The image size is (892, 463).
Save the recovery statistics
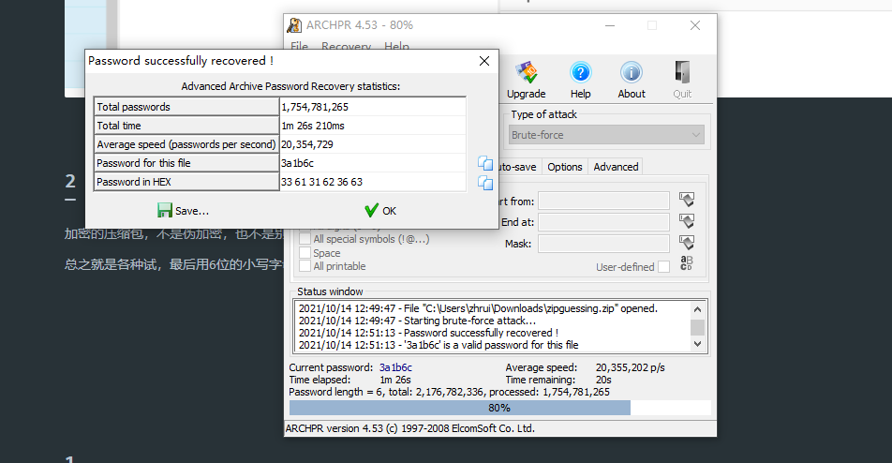(x=184, y=211)
